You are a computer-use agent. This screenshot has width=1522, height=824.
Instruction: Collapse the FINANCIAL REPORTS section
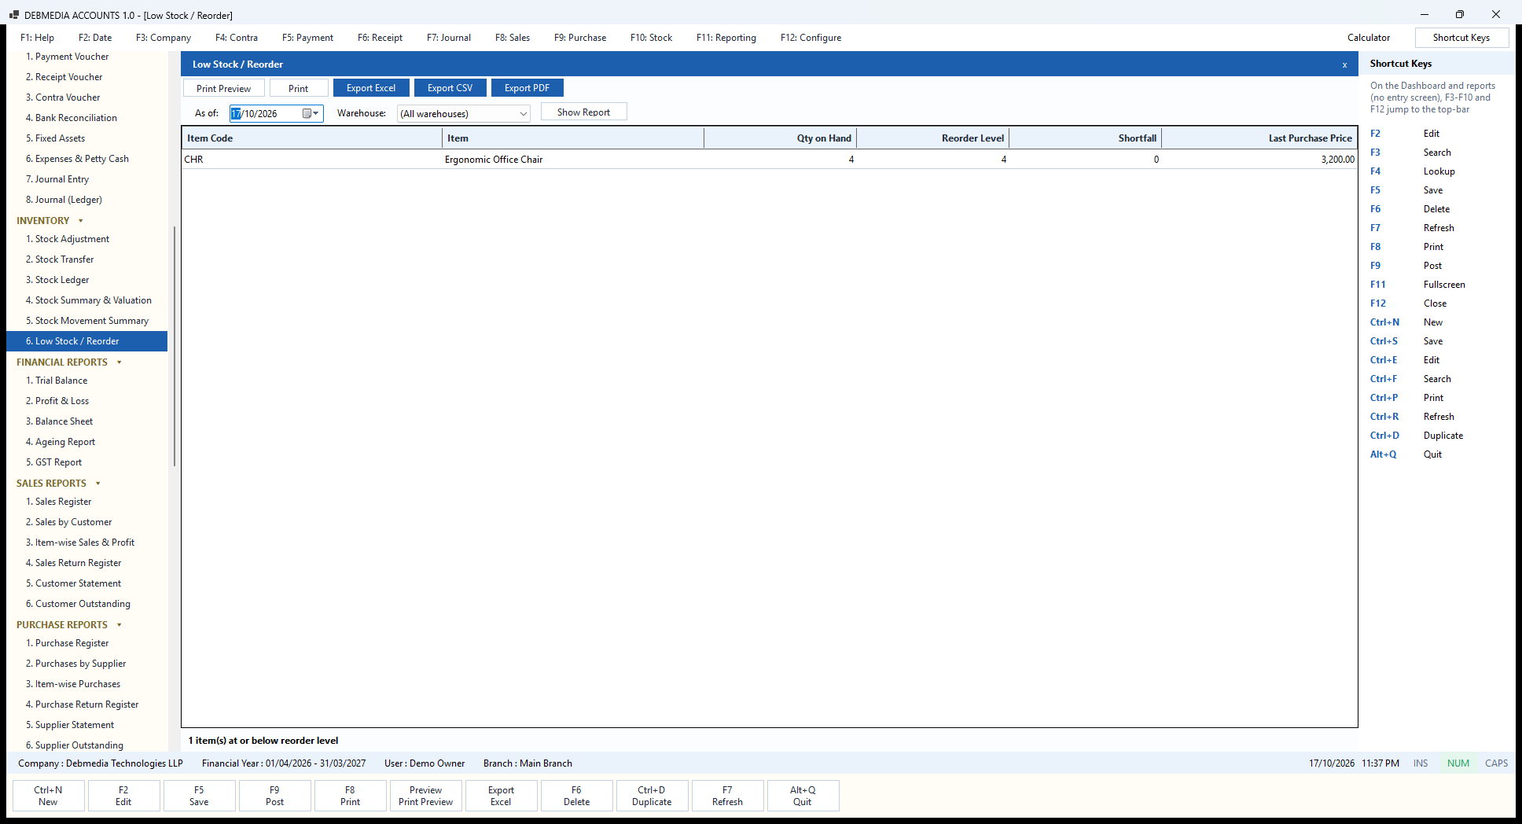point(119,362)
